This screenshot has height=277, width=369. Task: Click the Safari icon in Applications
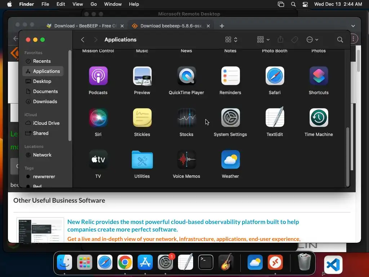click(x=275, y=76)
